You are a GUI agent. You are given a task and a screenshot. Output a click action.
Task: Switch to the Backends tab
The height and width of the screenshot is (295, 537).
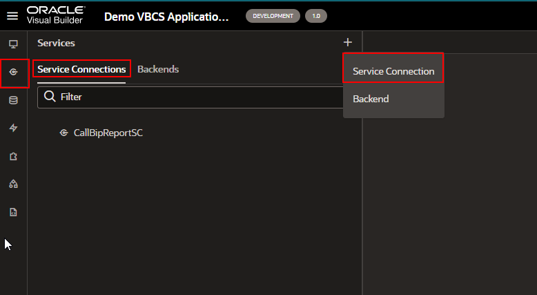coord(158,69)
